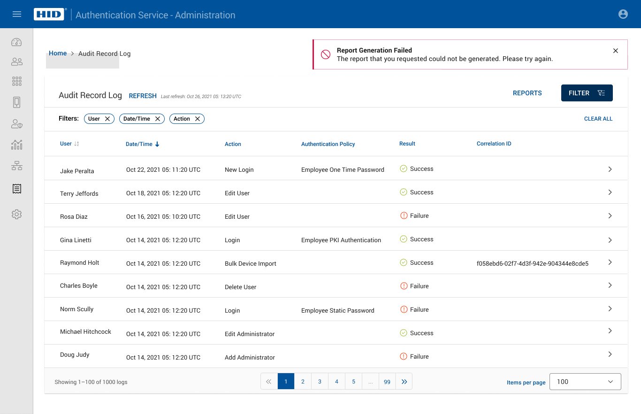The image size is (641, 414).
Task: Go to page 99
Action: [387, 382]
